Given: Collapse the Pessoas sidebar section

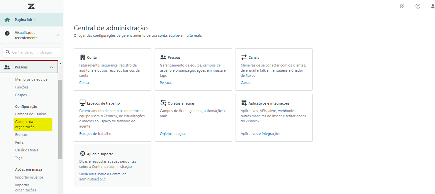Looking at the screenshot, I should (x=51, y=67).
